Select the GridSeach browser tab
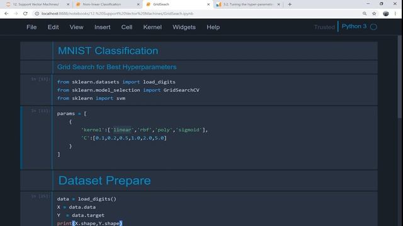The height and width of the screenshot is (226, 403). pos(161,4)
